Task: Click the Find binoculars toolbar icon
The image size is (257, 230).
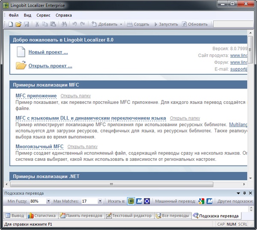Action: pyautogui.click(x=64, y=24)
